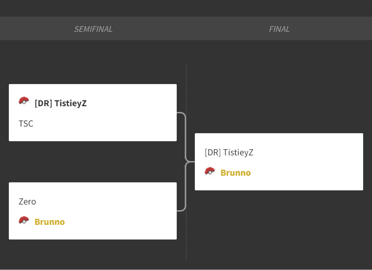Image resolution: width=372 pixels, height=270 pixels.
Task: Click connector junction entering the final card
Action: 190,162
